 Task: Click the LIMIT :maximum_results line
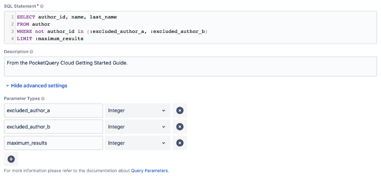[50, 38]
